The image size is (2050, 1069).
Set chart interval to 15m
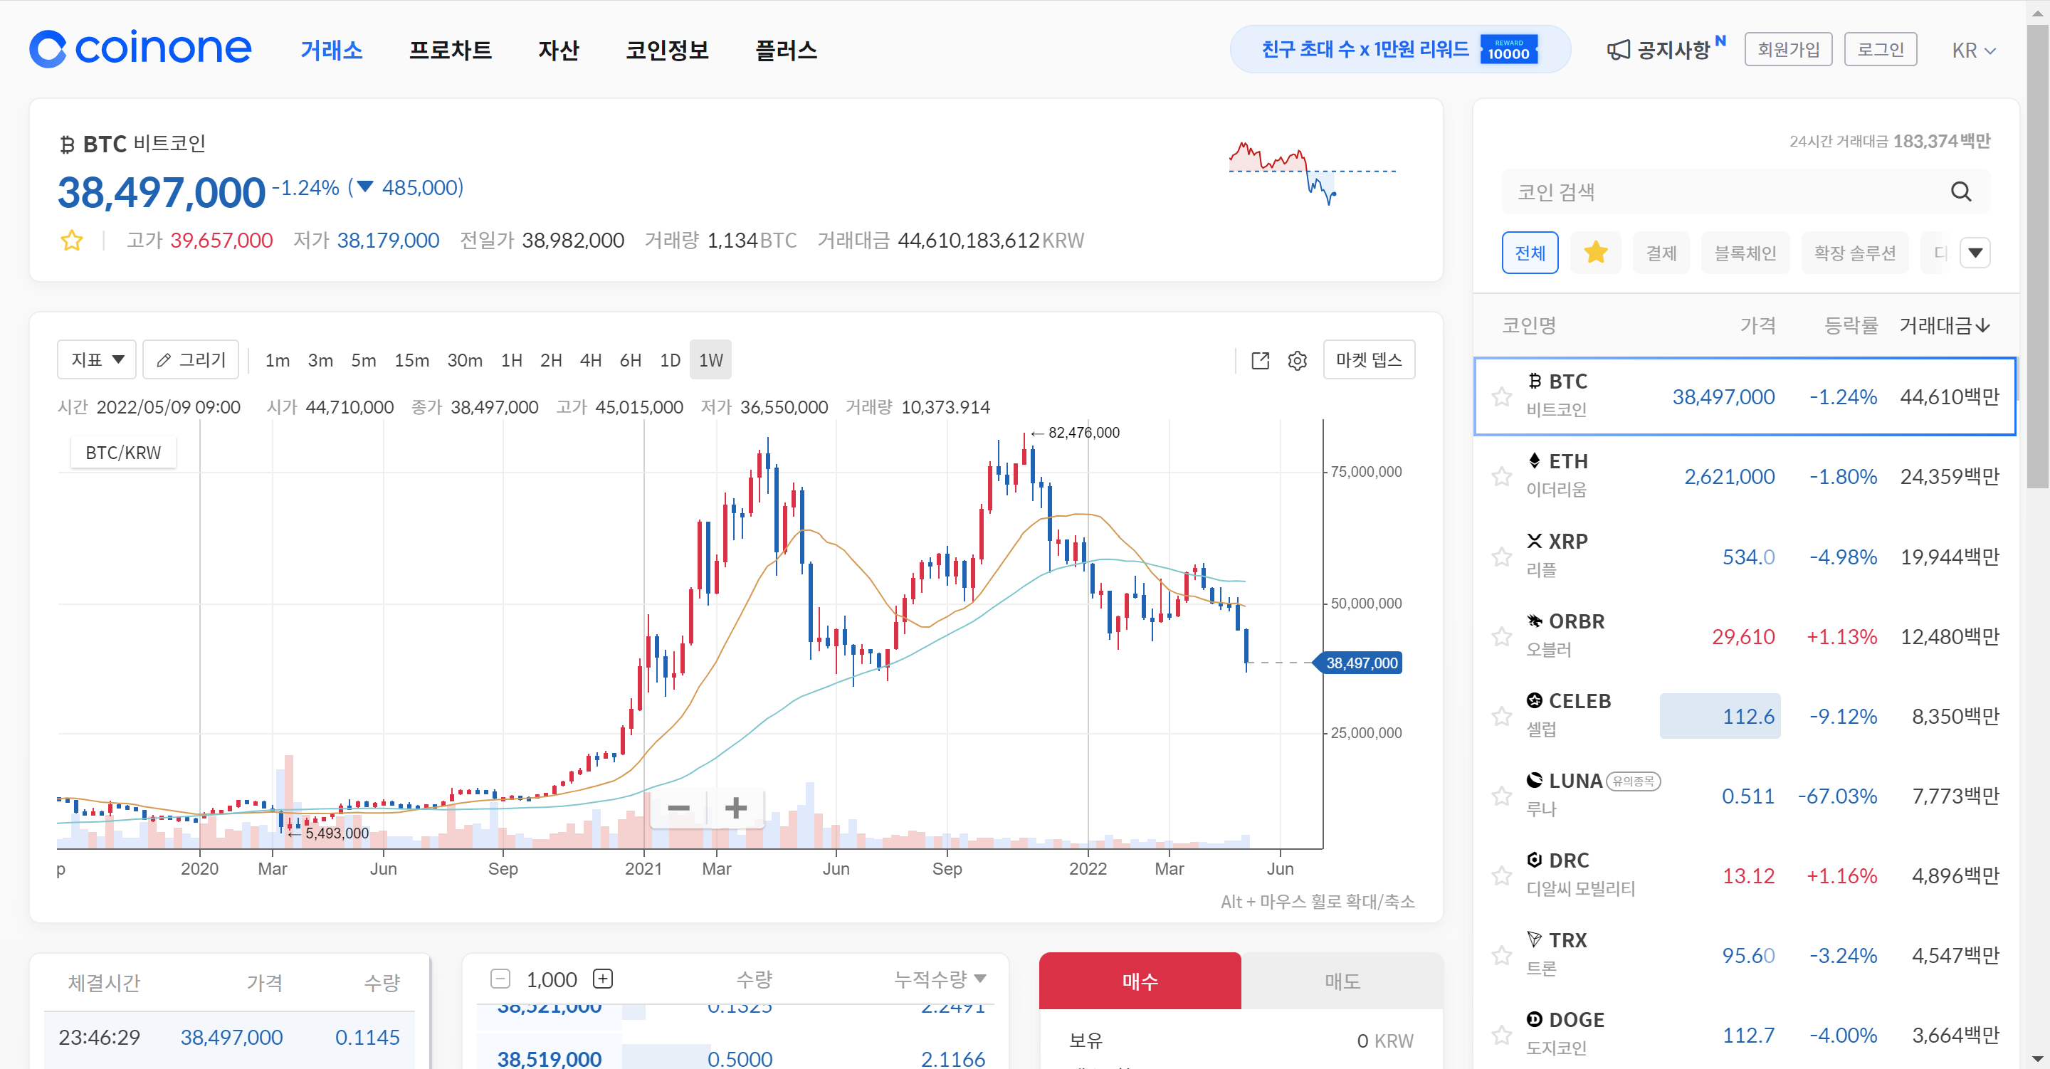pos(411,361)
